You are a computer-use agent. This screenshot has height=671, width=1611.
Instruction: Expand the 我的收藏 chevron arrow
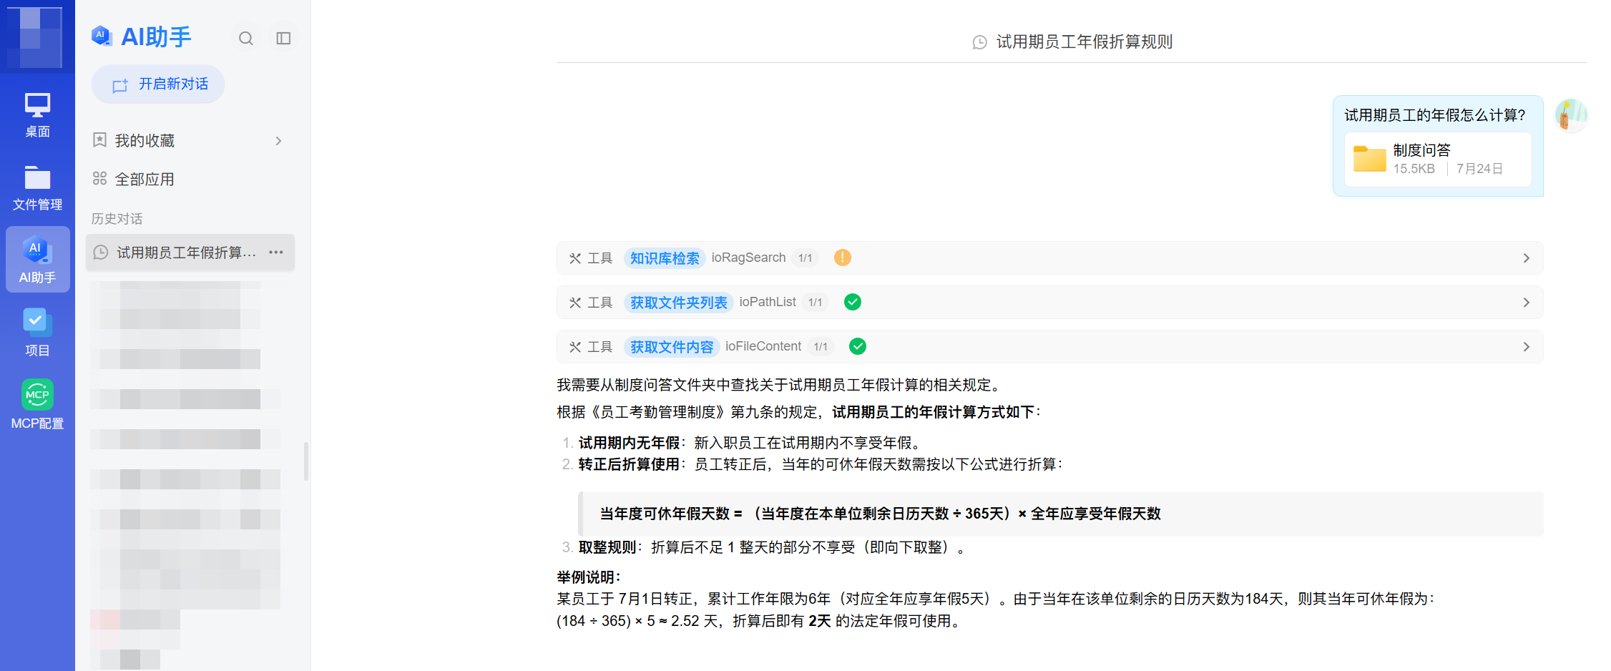click(x=278, y=141)
